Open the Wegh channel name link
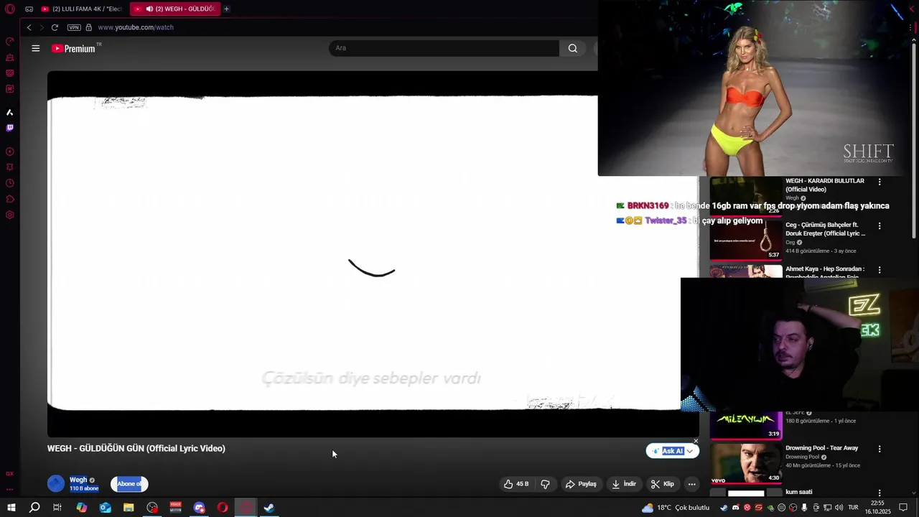 tap(78, 480)
